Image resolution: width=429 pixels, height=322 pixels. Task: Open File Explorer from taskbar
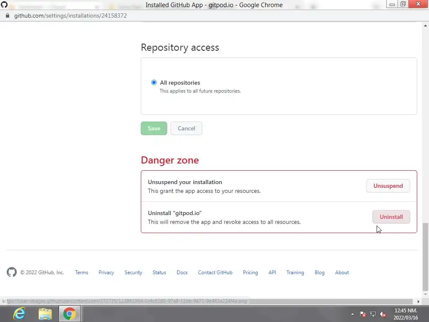(x=45, y=314)
